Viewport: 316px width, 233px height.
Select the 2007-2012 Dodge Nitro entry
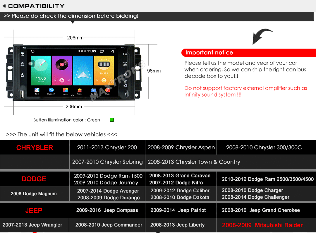176,183
